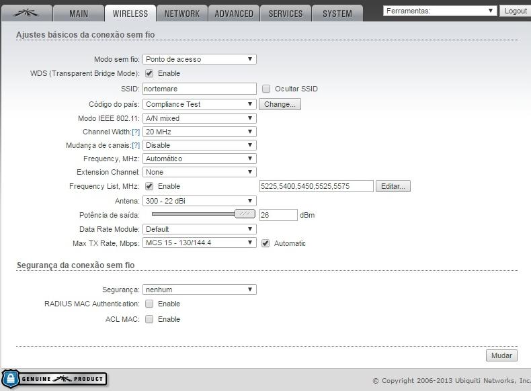531x391 pixels.
Task: Enable ACL MAC checkbox
Action: (x=149, y=319)
